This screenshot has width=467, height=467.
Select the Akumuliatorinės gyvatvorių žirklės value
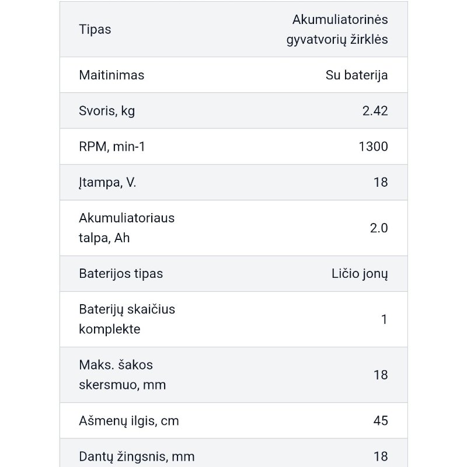(x=337, y=30)
